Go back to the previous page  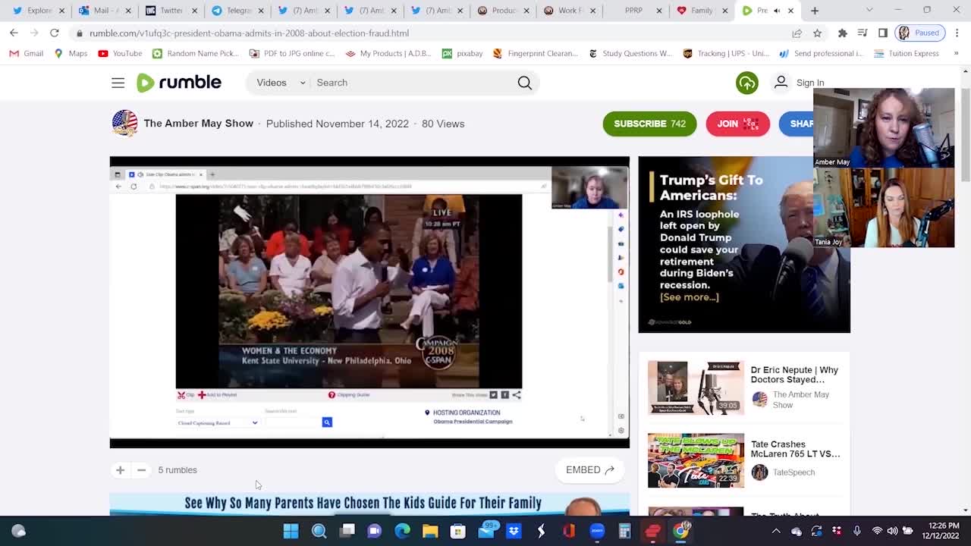(x=14, y=33)
